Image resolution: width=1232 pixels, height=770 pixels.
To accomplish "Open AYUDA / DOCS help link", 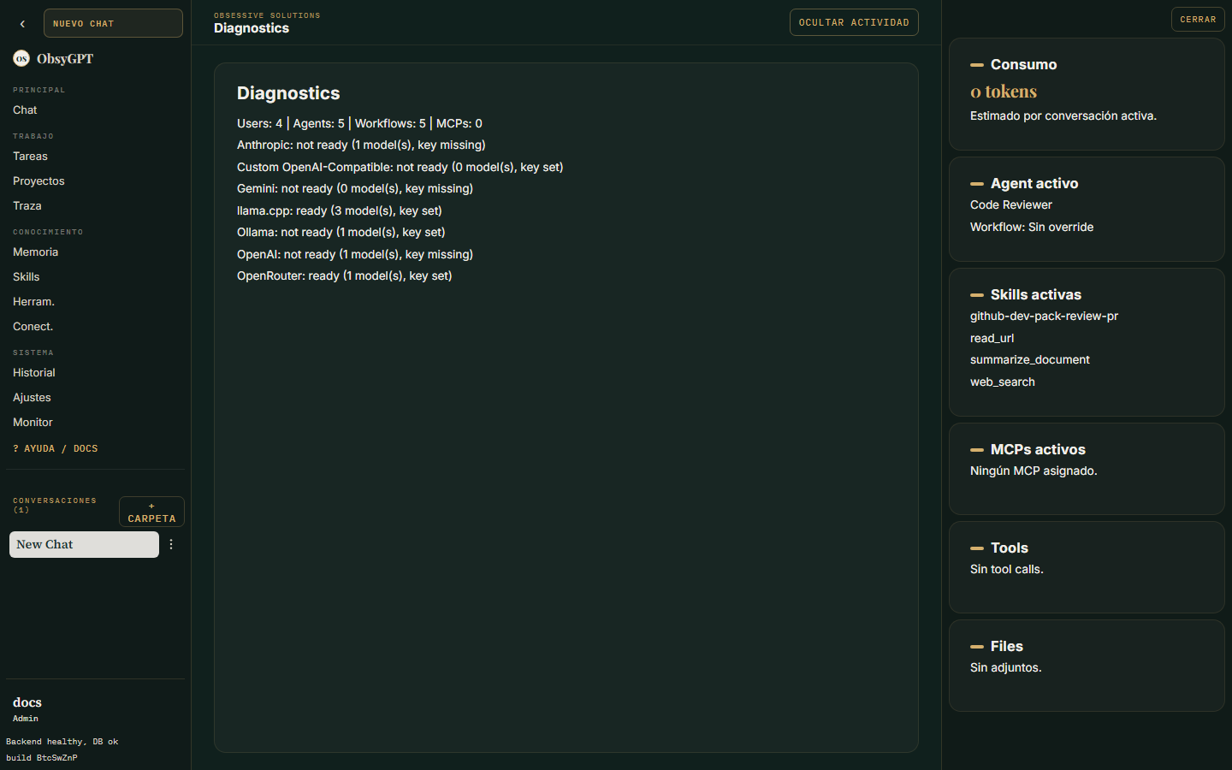I will 56,448.
